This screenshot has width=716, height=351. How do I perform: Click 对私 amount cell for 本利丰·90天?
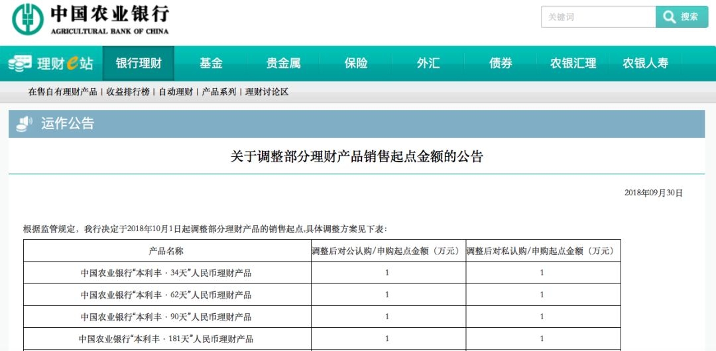544,317
